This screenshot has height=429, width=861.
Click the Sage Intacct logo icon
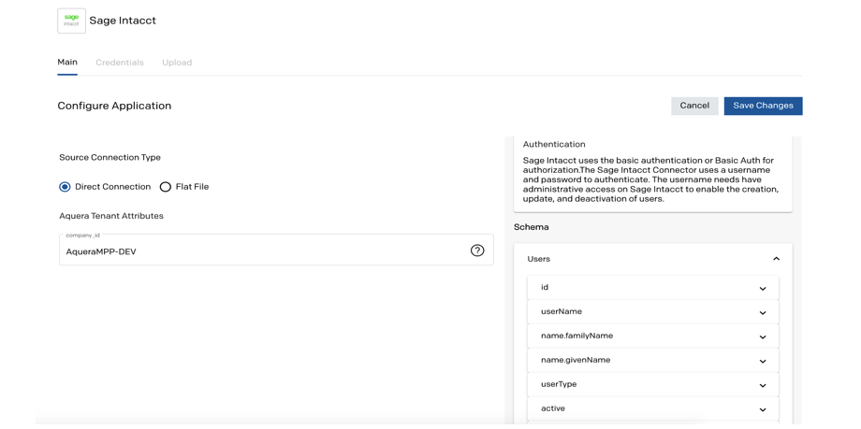tap(71, 21)
